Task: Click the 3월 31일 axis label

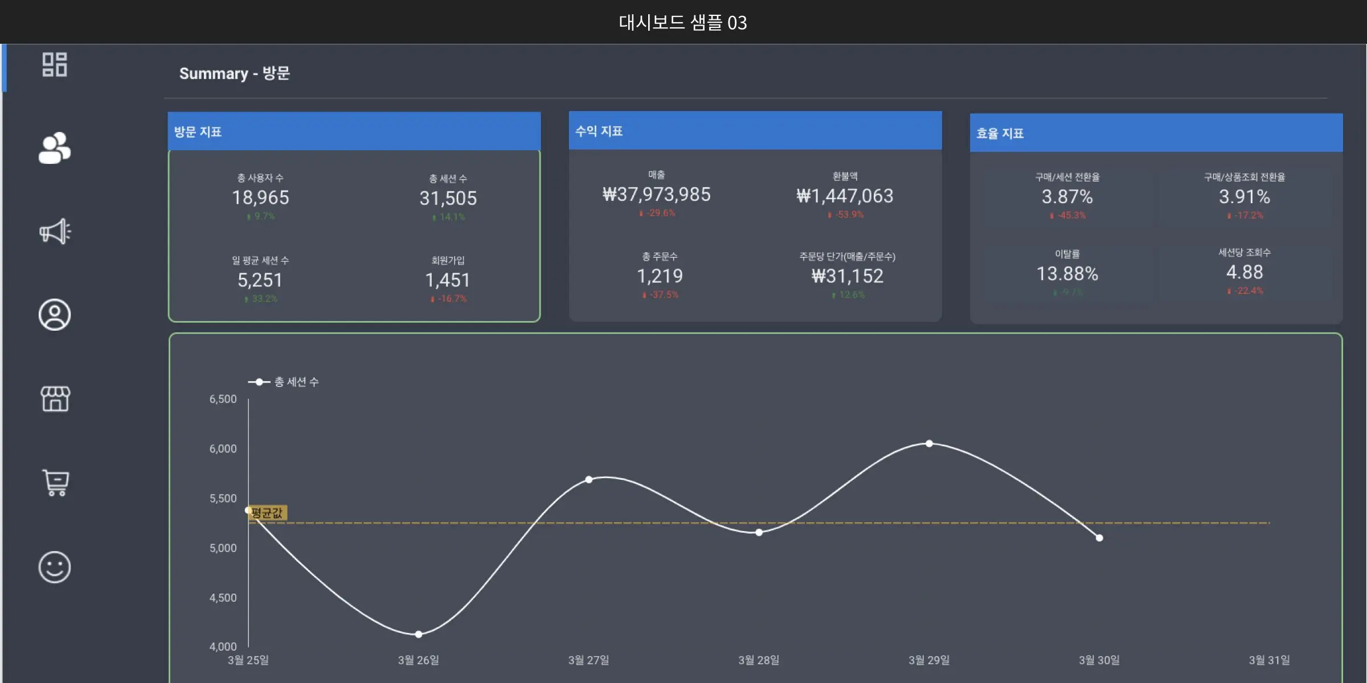Action: tap(1270, 660)
